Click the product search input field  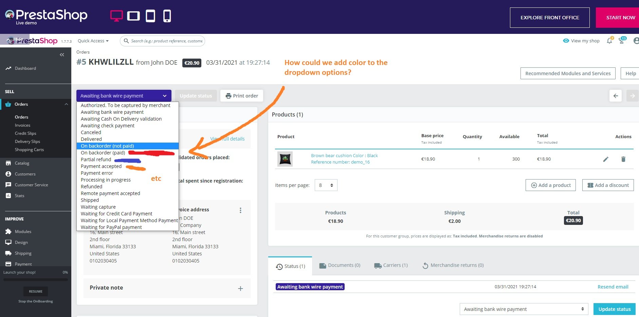click(162, 41)
